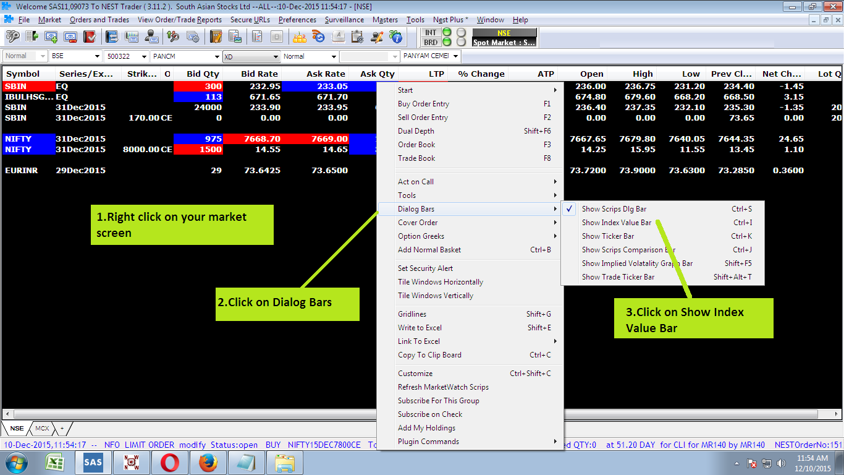Screen dimensions: 844x475
Task: Click the chart window toolbar icon
Action: 132,36
